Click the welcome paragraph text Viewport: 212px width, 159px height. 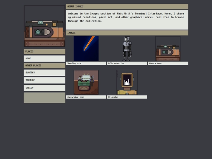point(126,17)
